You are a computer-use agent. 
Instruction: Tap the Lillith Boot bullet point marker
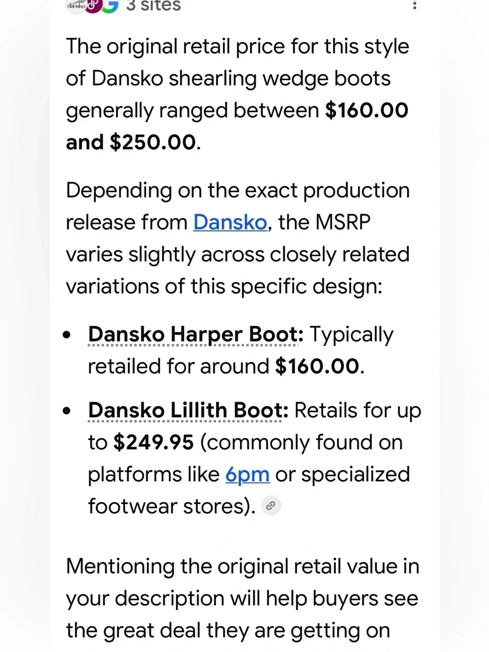click(67, 411)
